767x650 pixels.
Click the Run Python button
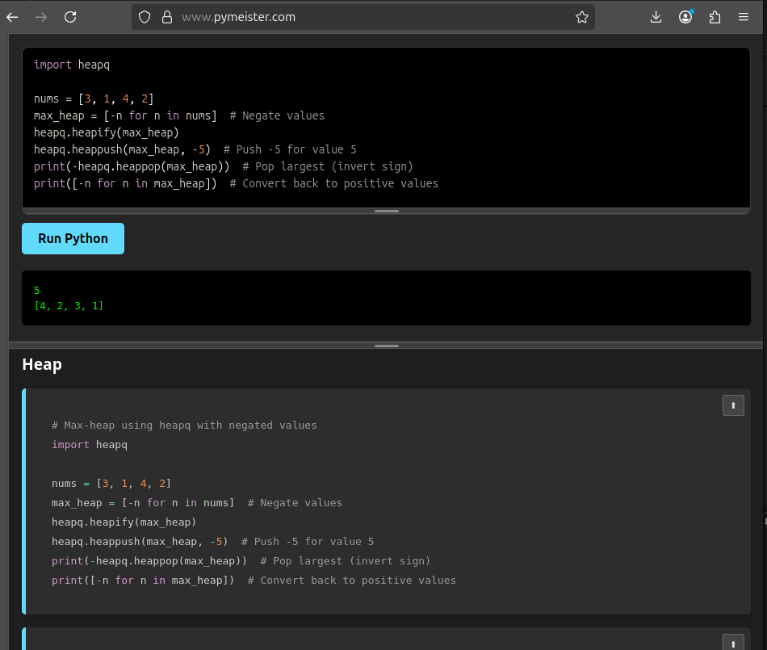coord(73,238)
